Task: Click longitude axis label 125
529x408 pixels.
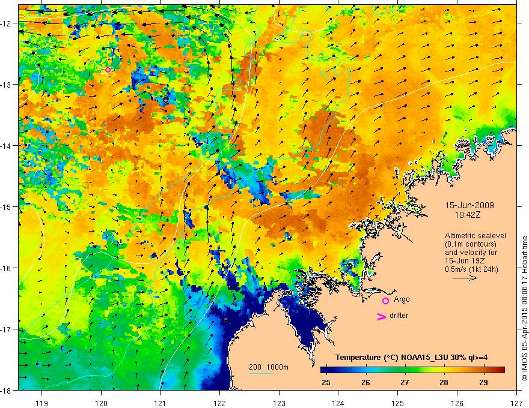Action: 398,403
